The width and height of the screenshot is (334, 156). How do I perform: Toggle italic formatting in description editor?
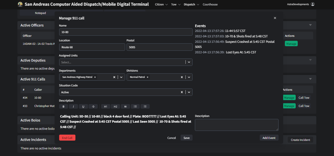[73, 106]
